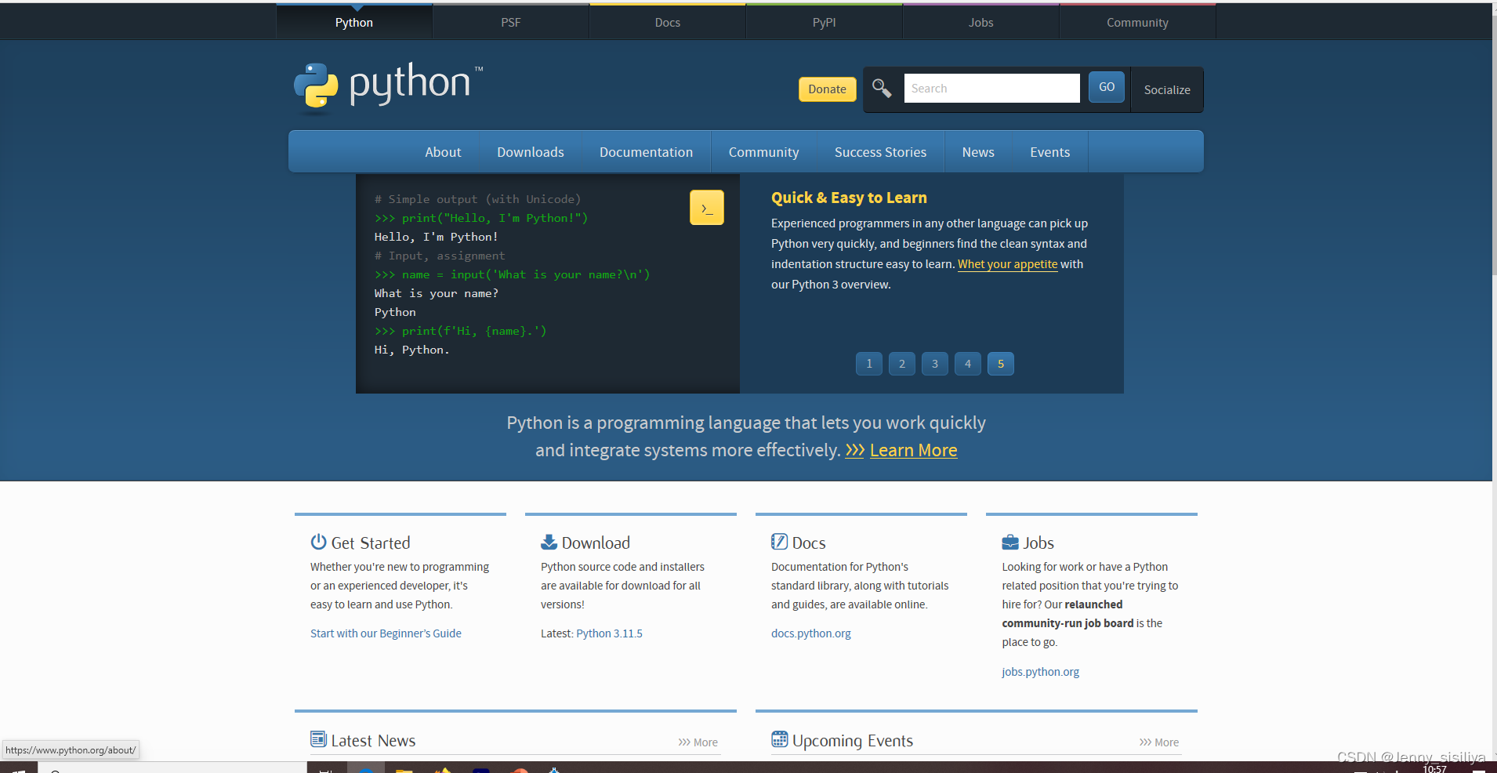
Task: Open the News menu
Action: coord(978,152)
